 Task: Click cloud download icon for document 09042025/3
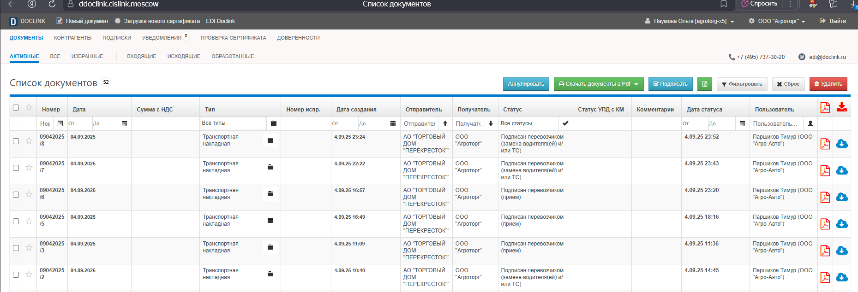842,251
